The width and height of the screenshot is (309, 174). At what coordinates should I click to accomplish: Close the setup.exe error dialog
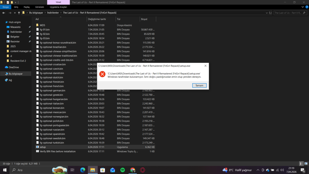coord(205,66)
